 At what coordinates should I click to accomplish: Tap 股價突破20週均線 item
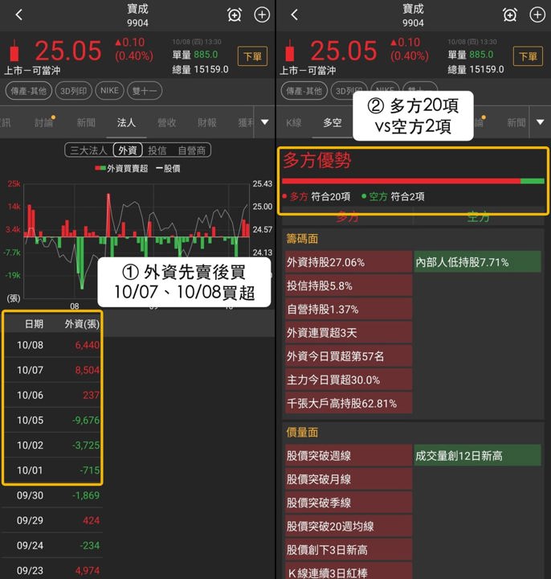(348, 526)
